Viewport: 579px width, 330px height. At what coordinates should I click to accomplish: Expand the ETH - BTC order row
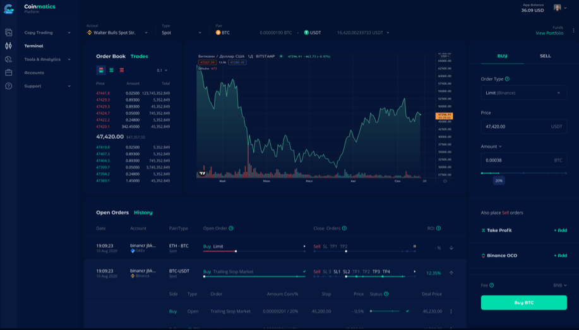tap(451, 248)
